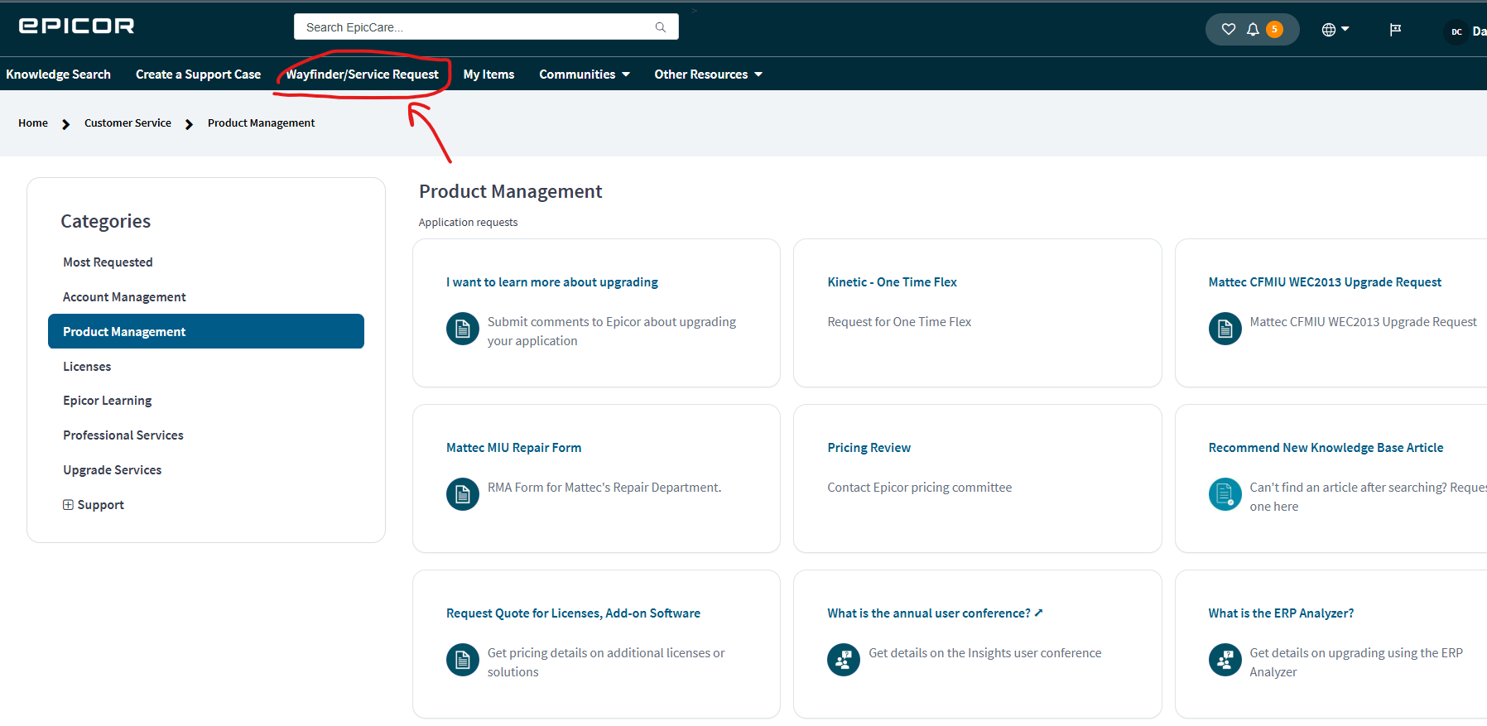Click document icon on Mattec CFMIU card
The image size is (1487, 726).
1225,329
